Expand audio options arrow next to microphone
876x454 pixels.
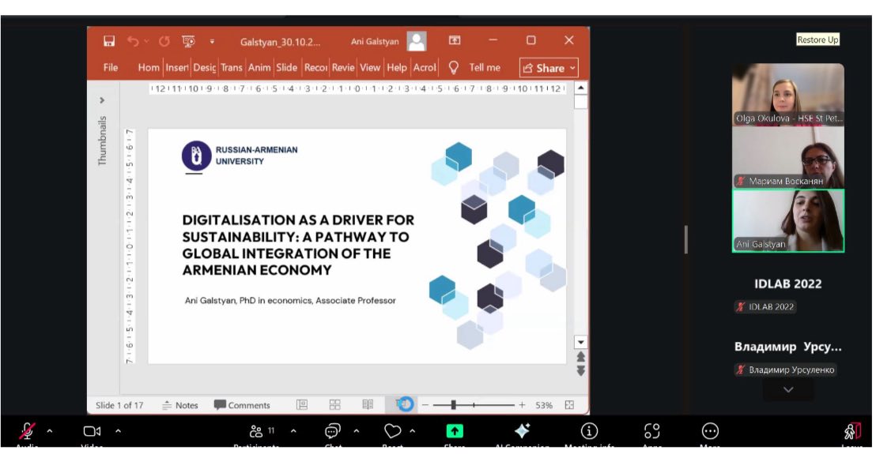coord(49,431)
